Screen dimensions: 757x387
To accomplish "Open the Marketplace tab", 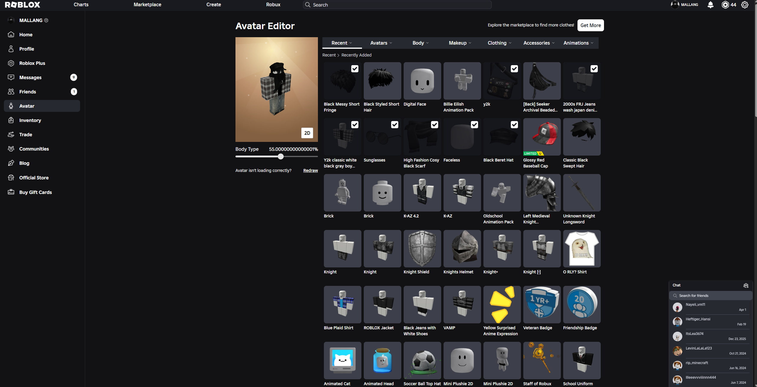I will pos(147,4).
